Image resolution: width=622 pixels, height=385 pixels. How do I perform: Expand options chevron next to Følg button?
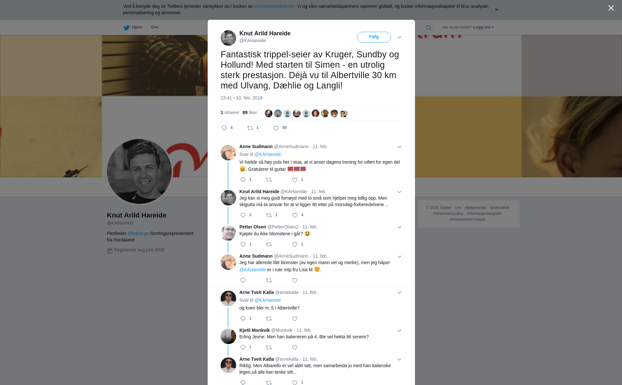pyautogui.click(x=399, y=37)
